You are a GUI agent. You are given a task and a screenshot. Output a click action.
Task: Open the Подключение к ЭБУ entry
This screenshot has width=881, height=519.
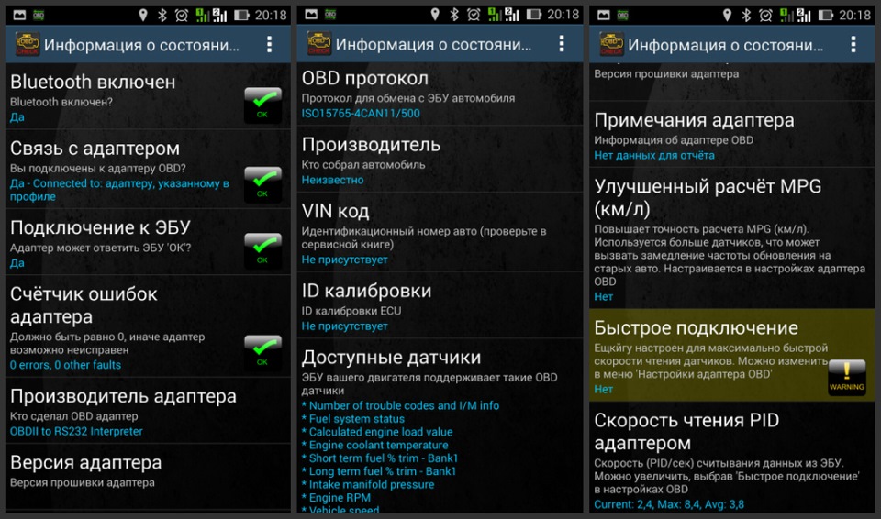coord(148,242)
